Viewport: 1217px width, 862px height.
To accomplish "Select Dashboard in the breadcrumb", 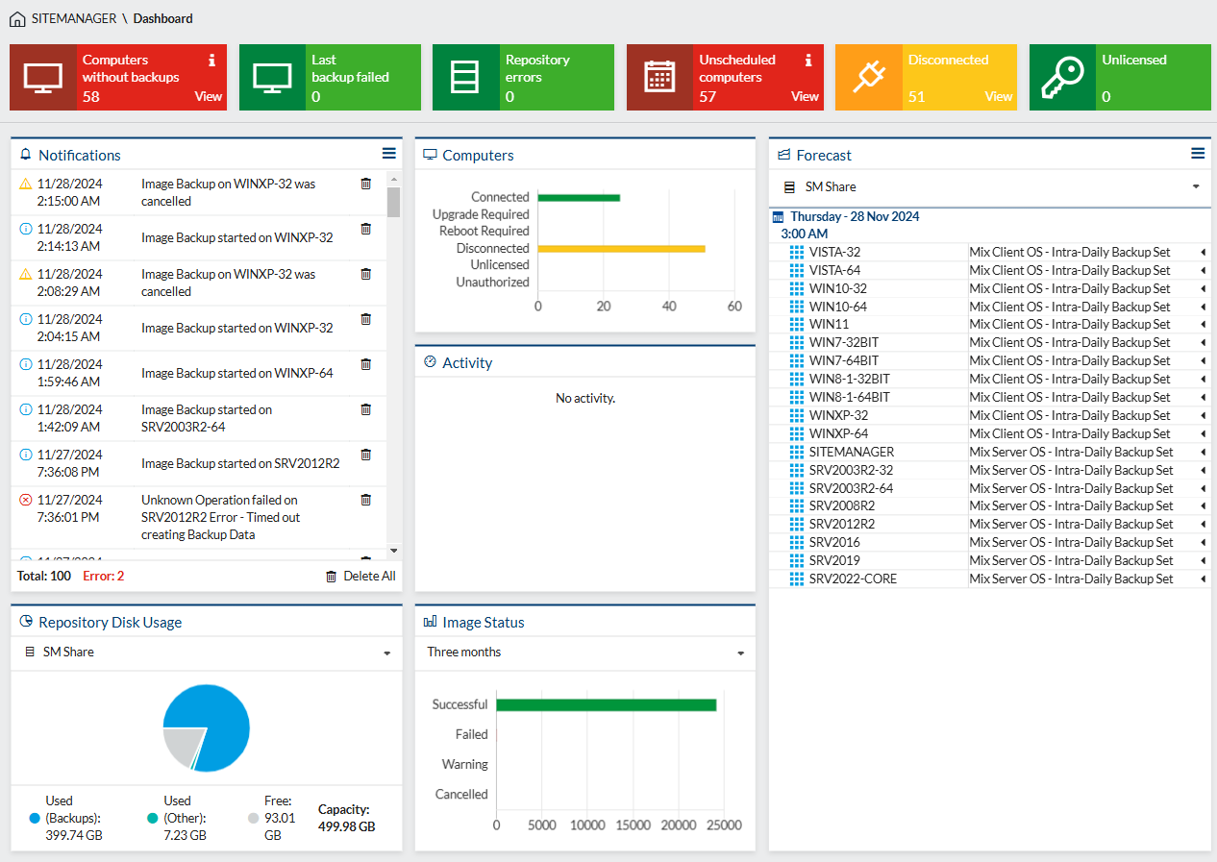I will [x=163, y=18].
